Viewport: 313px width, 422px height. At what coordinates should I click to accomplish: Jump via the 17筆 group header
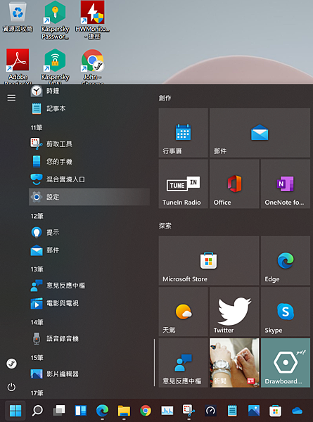tap(37, 393)
